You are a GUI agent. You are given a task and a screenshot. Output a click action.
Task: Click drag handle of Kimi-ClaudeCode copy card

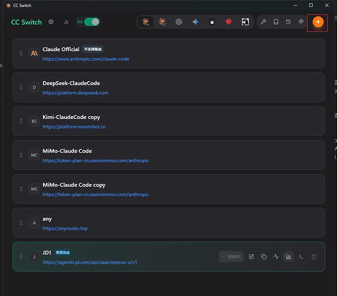pyautogui.click(x=21, y=121)
